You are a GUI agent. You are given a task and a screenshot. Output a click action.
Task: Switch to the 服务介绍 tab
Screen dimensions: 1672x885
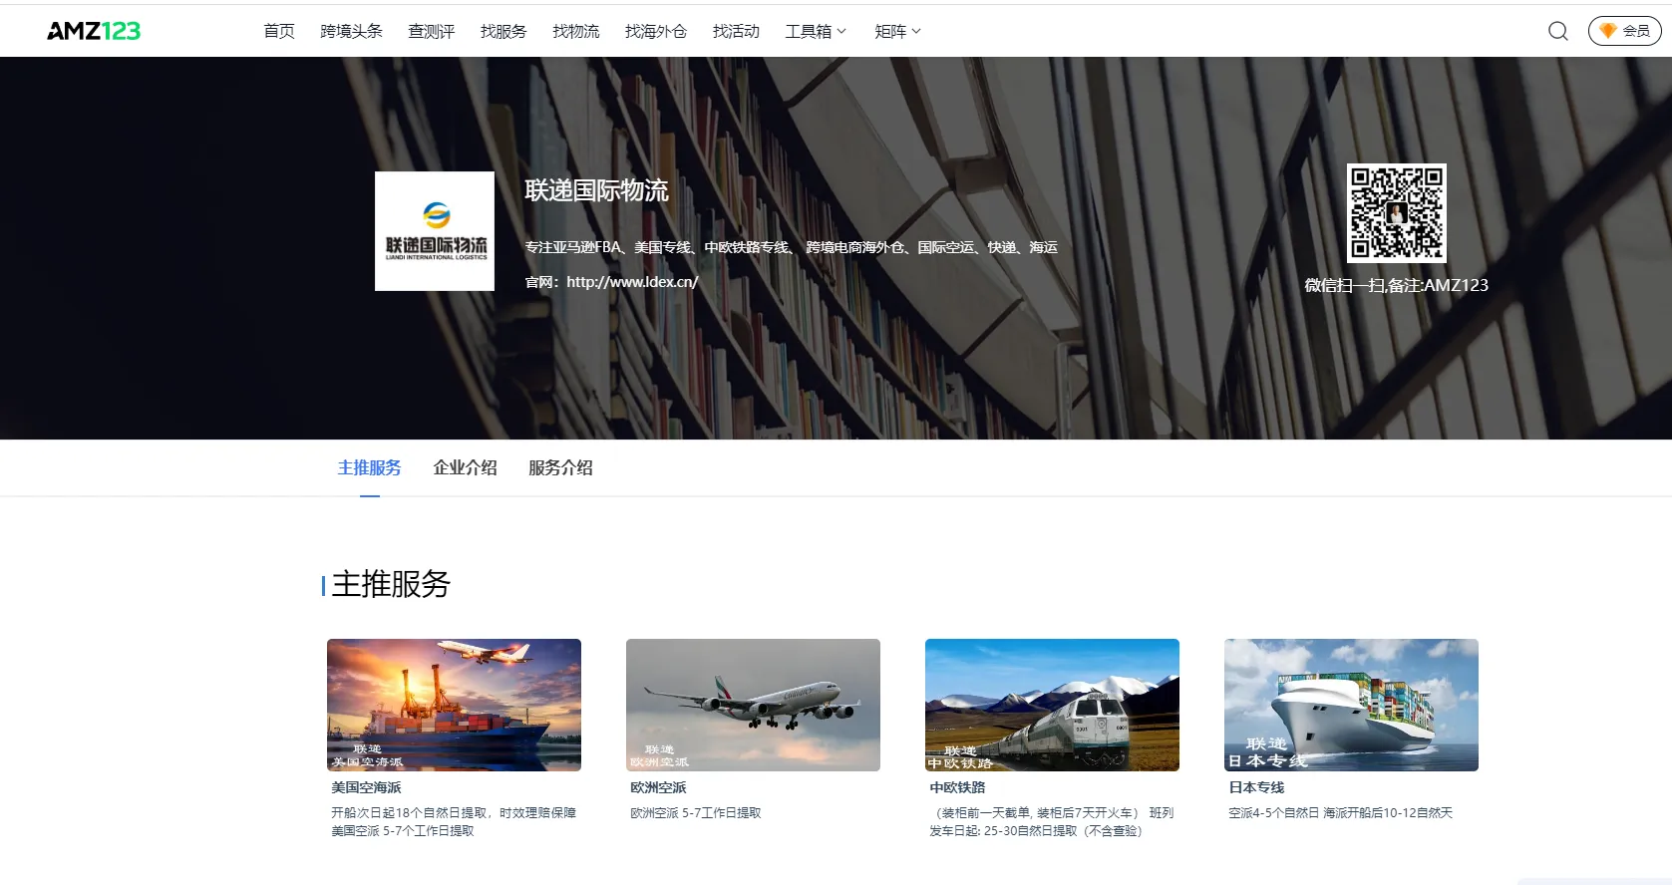560,467
